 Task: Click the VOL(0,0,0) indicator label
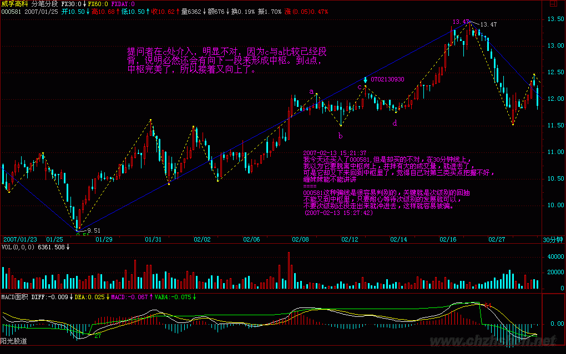17,247
